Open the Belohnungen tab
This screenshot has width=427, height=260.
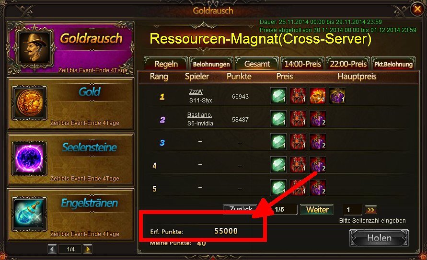[x=211, y=64]
